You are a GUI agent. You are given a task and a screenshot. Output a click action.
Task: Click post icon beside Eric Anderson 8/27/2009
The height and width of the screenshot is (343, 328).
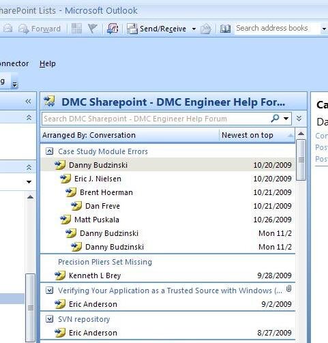60,333
